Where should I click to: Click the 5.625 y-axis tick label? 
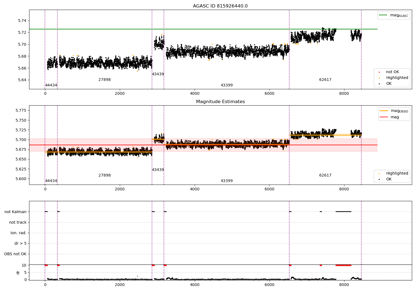21,169
